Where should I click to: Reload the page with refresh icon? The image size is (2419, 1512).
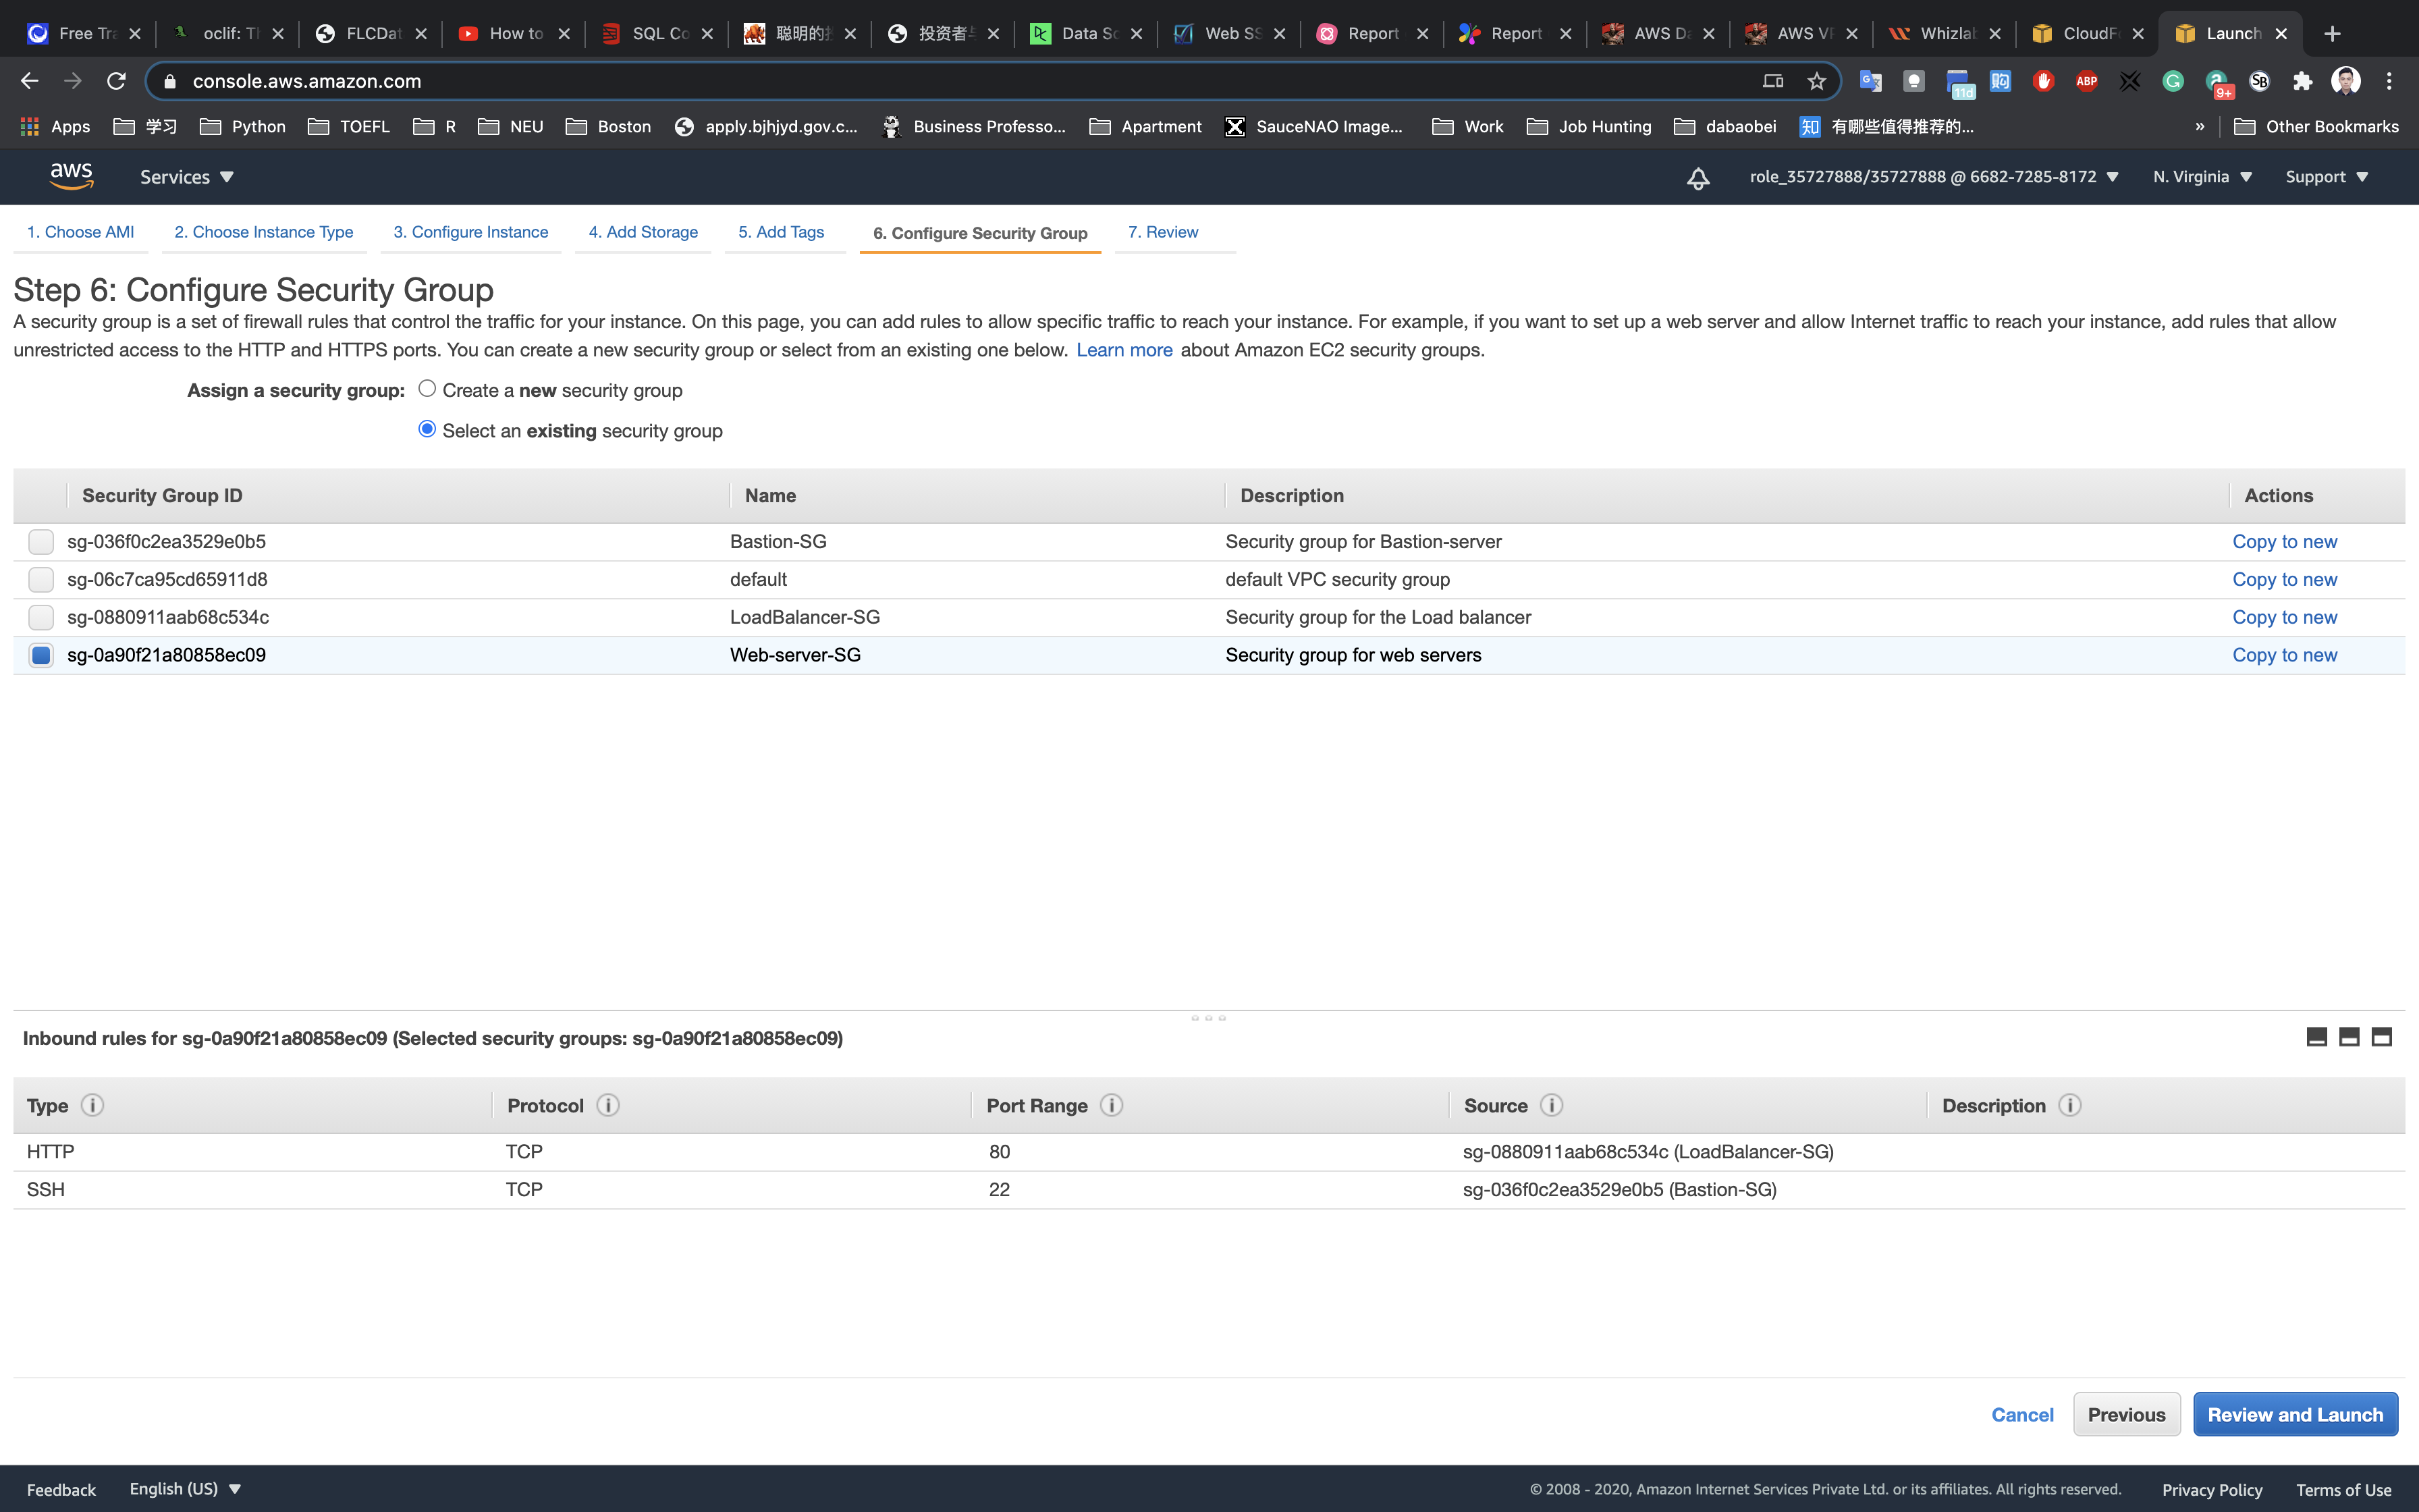pyautogui.click(x=116, y=81)
